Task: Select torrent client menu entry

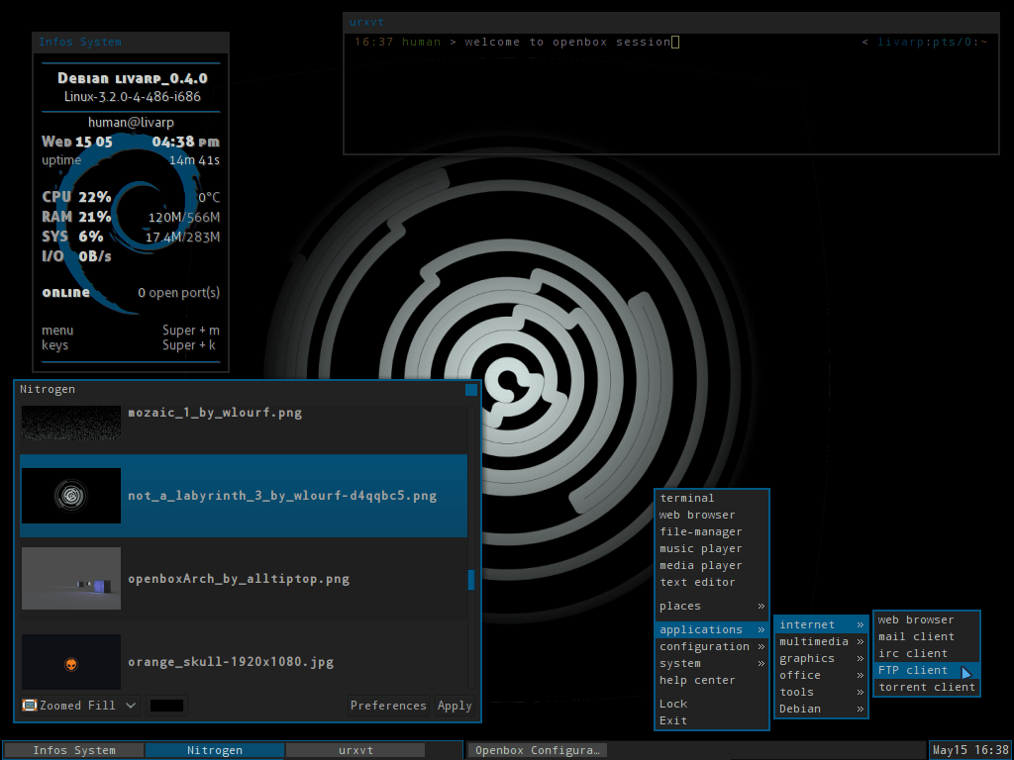Action: 926,687
